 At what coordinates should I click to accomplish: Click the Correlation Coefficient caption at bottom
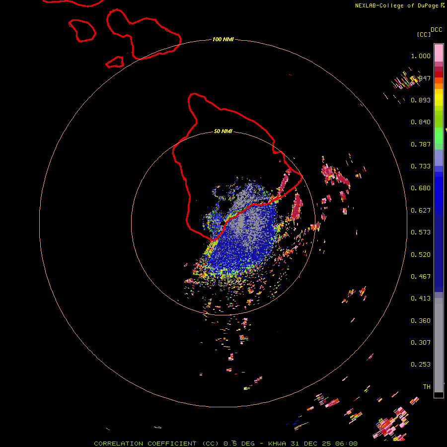coord(225,444)
